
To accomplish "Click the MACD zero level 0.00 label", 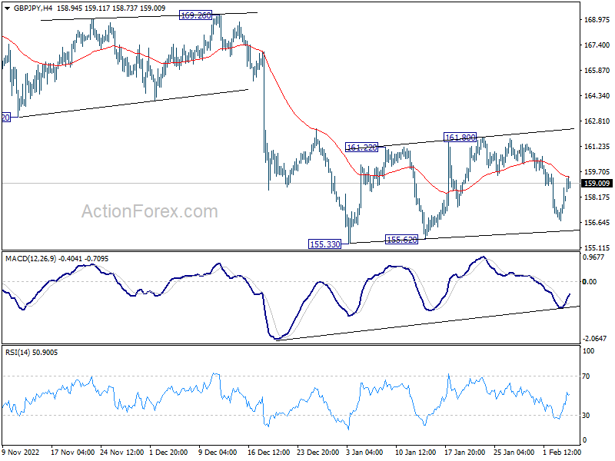I will (590, 282).
